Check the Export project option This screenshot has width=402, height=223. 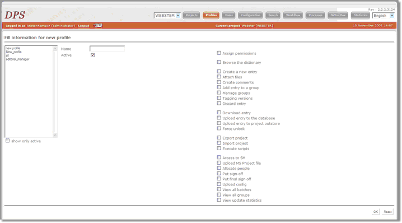[219, 137]
